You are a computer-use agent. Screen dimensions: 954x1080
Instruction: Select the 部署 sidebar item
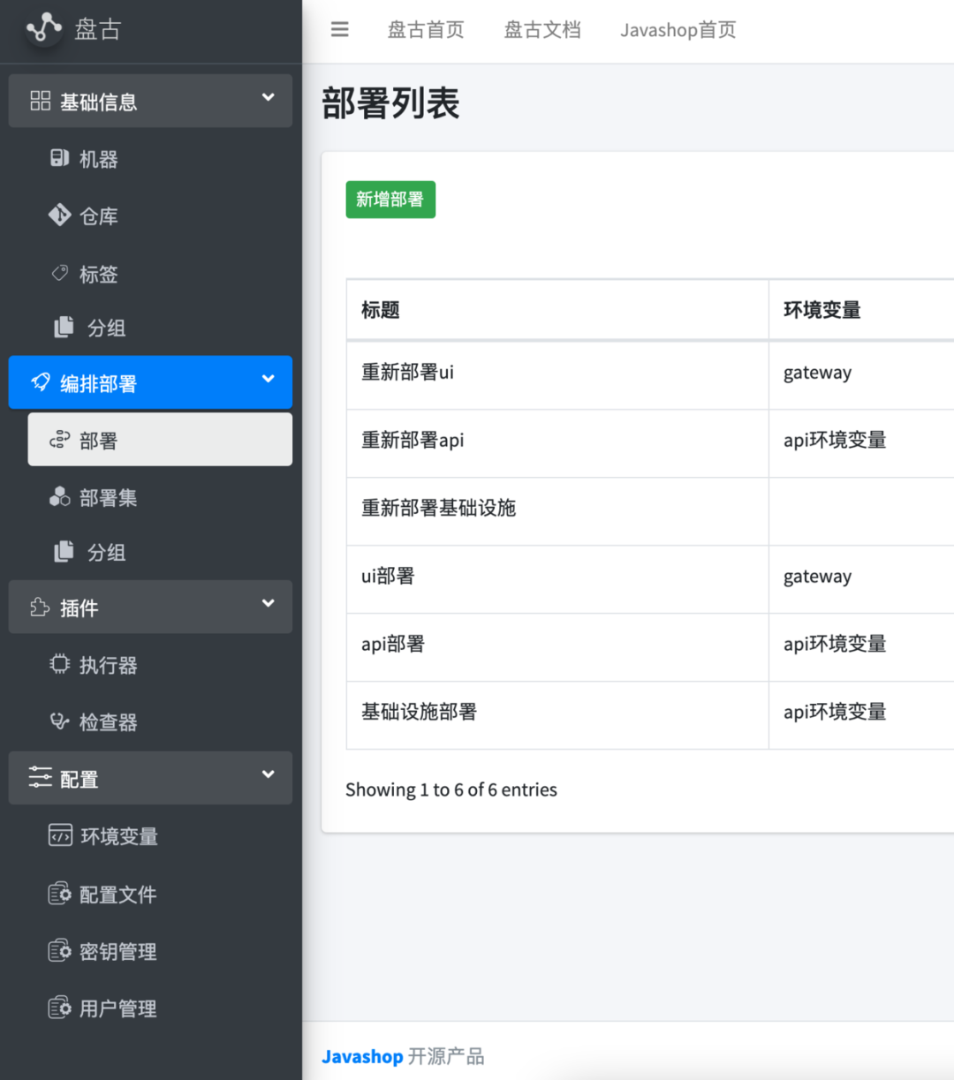pyautogui.click(x=160, y=440)
